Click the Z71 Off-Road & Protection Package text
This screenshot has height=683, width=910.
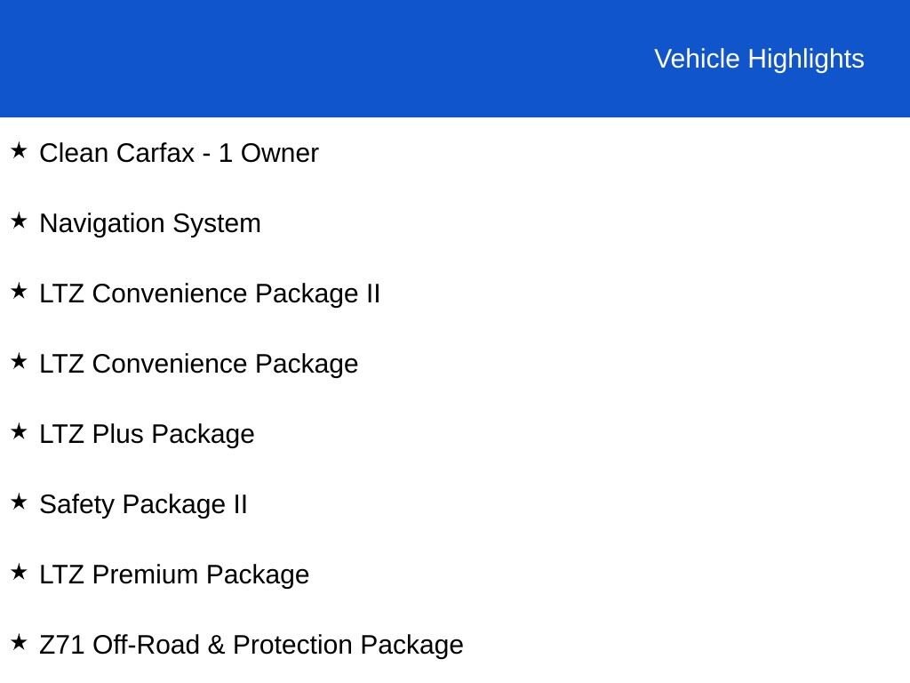point(251,645)
